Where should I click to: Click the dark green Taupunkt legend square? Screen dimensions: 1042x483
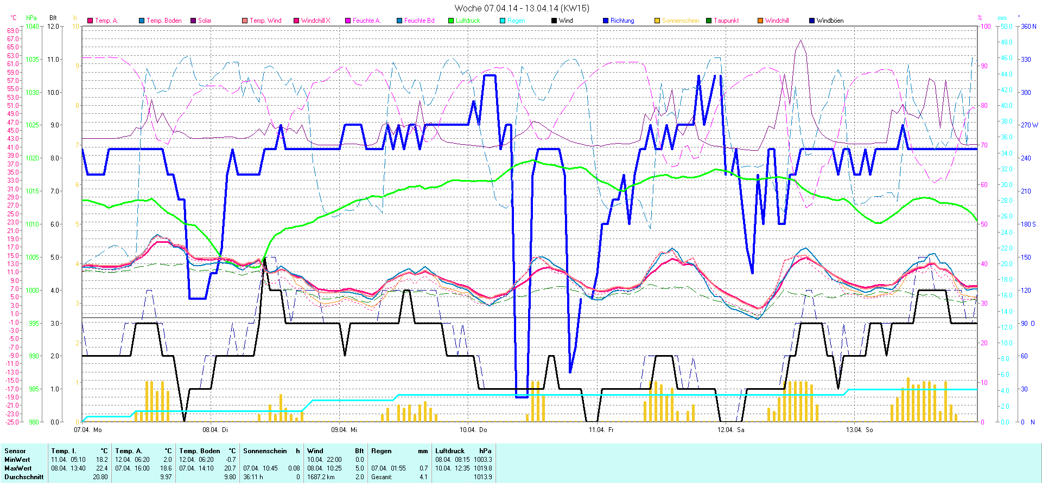tap(709, 21)
